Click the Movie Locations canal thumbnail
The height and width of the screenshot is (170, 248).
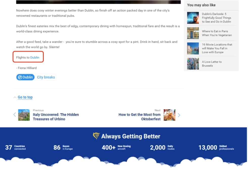(193, 48)
